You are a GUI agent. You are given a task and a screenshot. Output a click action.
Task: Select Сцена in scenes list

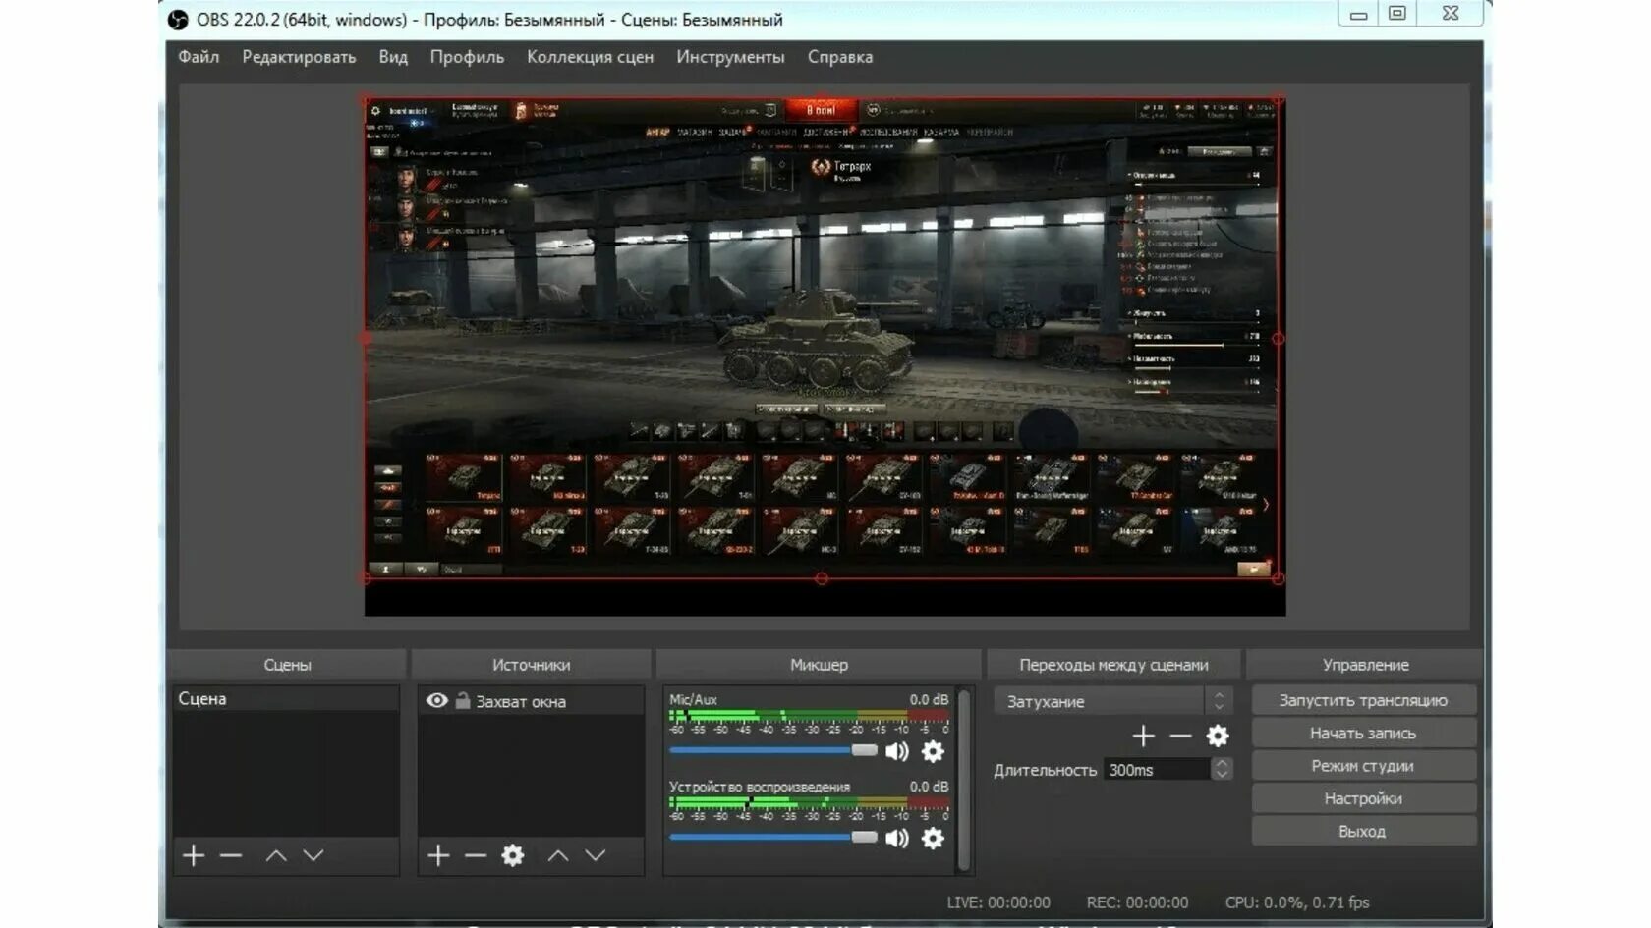[286, 698]
